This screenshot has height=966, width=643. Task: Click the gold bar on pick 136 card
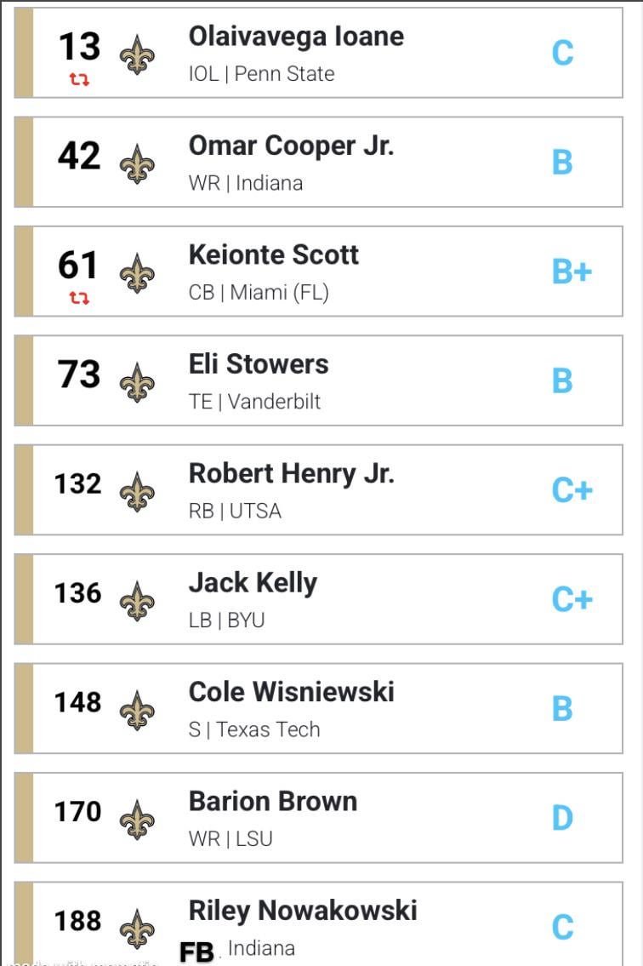pos(24,600)
